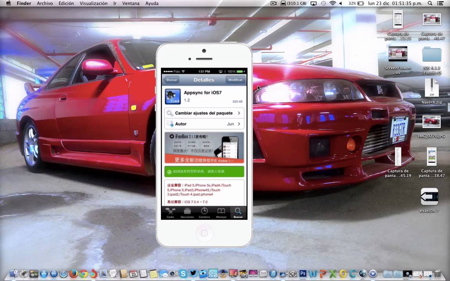Open PowerPoint P icon in dock
The width and height of the screenshot is (450, 281).
click(x=323, y=274)
